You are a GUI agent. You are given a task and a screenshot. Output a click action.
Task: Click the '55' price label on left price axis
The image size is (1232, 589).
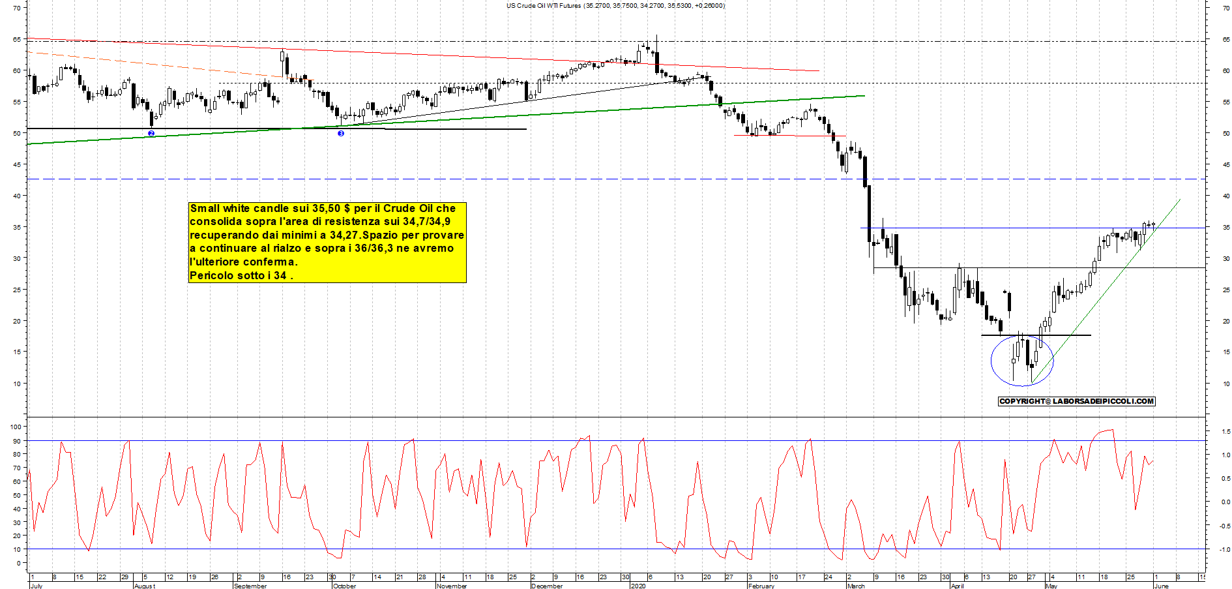[17, 102]
